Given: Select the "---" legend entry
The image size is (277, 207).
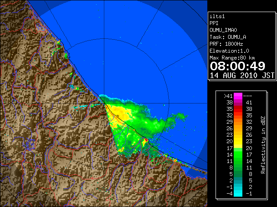Looking at the screenshot, I should click(248, 96).
